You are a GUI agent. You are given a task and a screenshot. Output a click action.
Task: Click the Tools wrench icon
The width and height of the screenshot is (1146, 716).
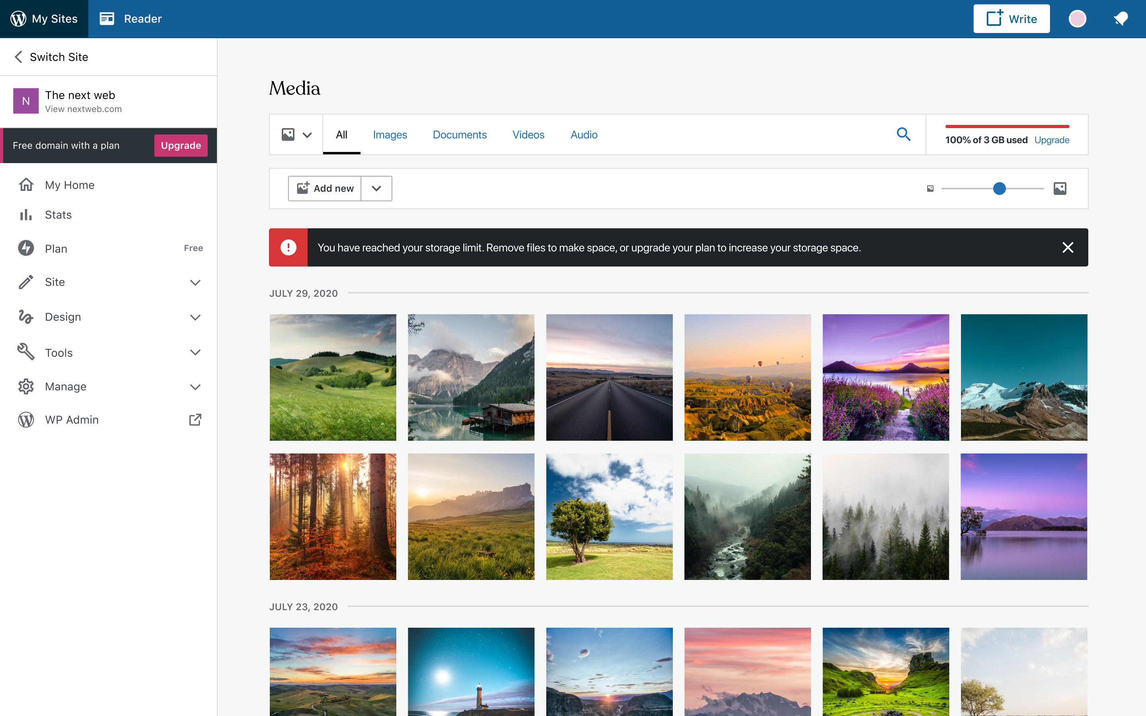[25, 352]
